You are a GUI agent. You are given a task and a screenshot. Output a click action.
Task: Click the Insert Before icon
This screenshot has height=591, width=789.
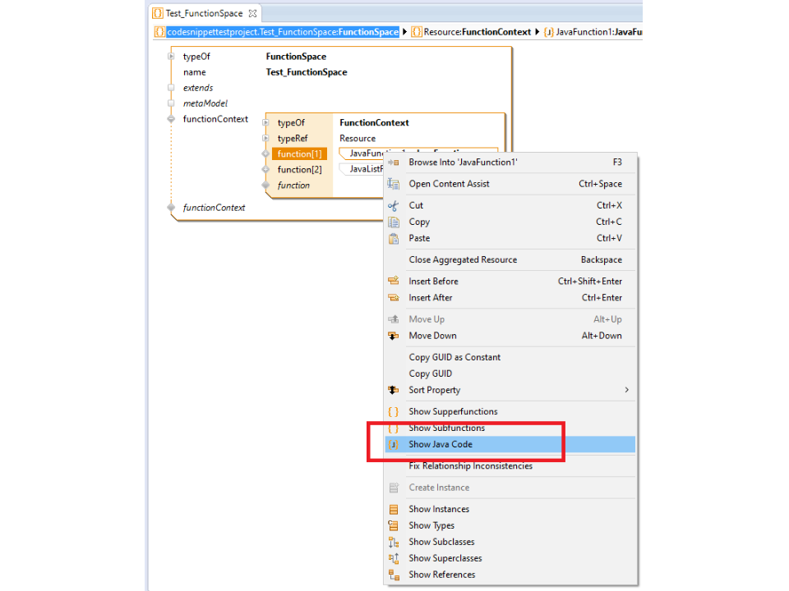pyautogui.click(x=393, y=282)
